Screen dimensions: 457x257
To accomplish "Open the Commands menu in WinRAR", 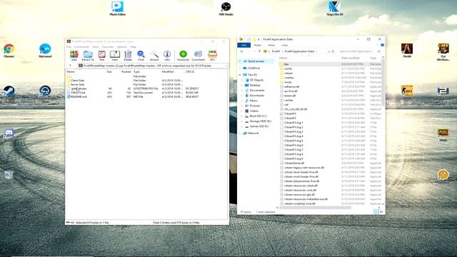I will tap(81, 47).
